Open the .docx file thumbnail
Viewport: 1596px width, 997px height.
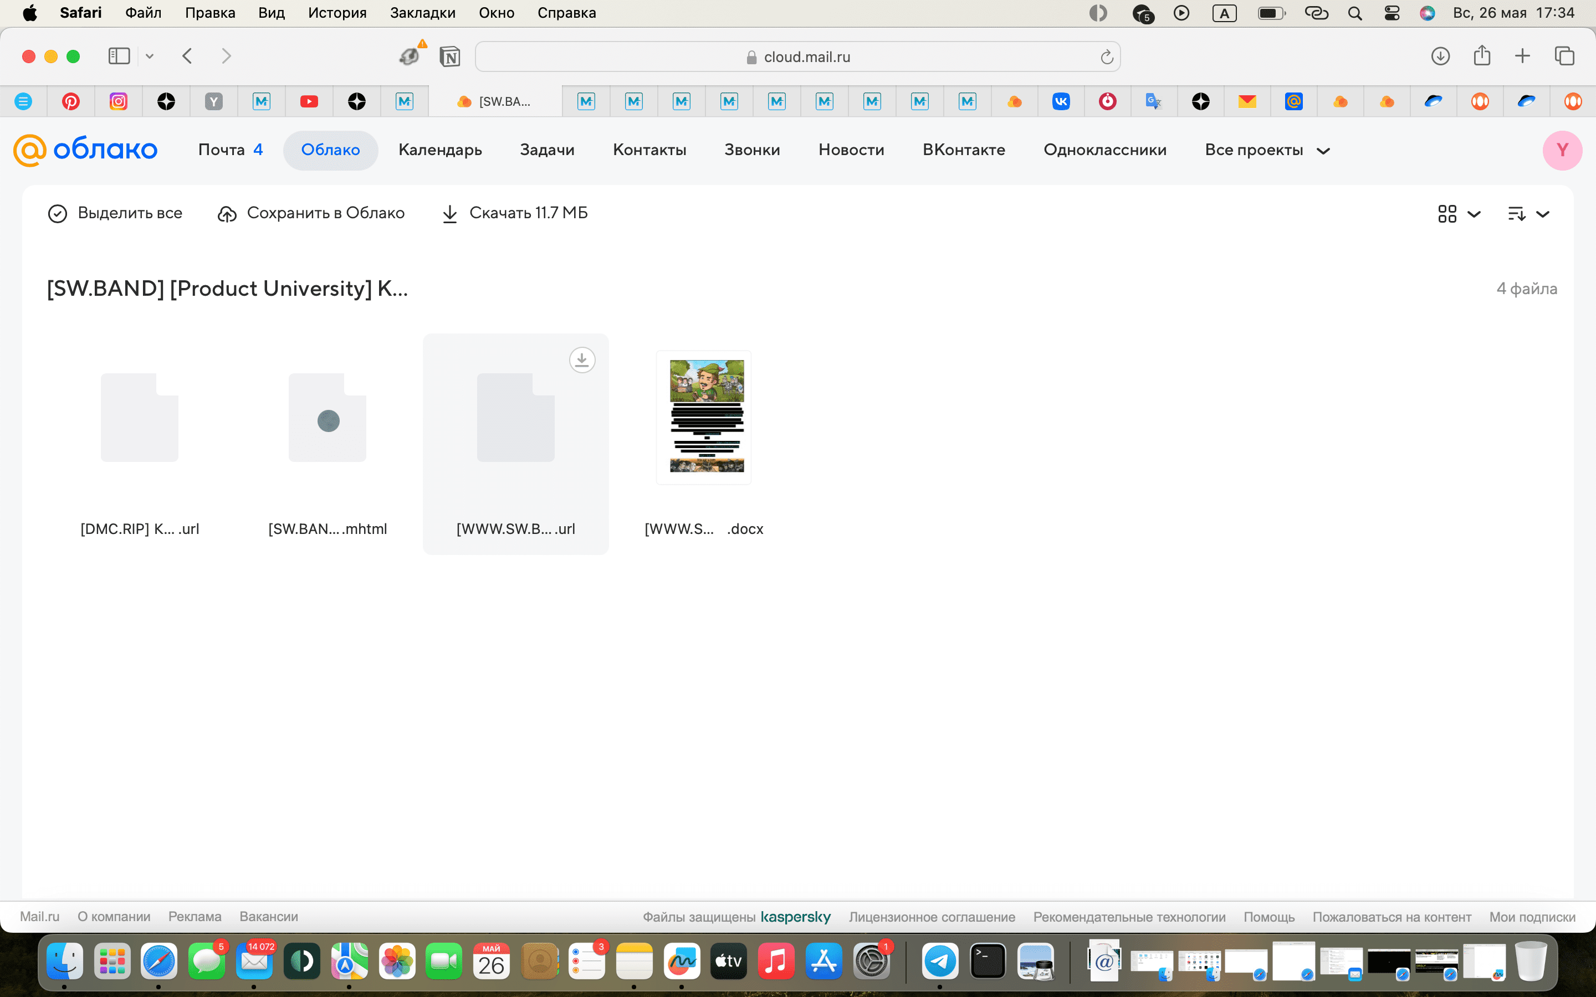pos(704,418)
